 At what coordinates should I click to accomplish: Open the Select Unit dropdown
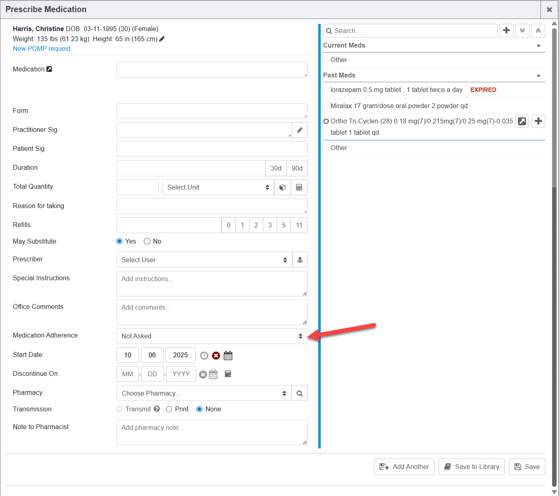pos(218,188)
